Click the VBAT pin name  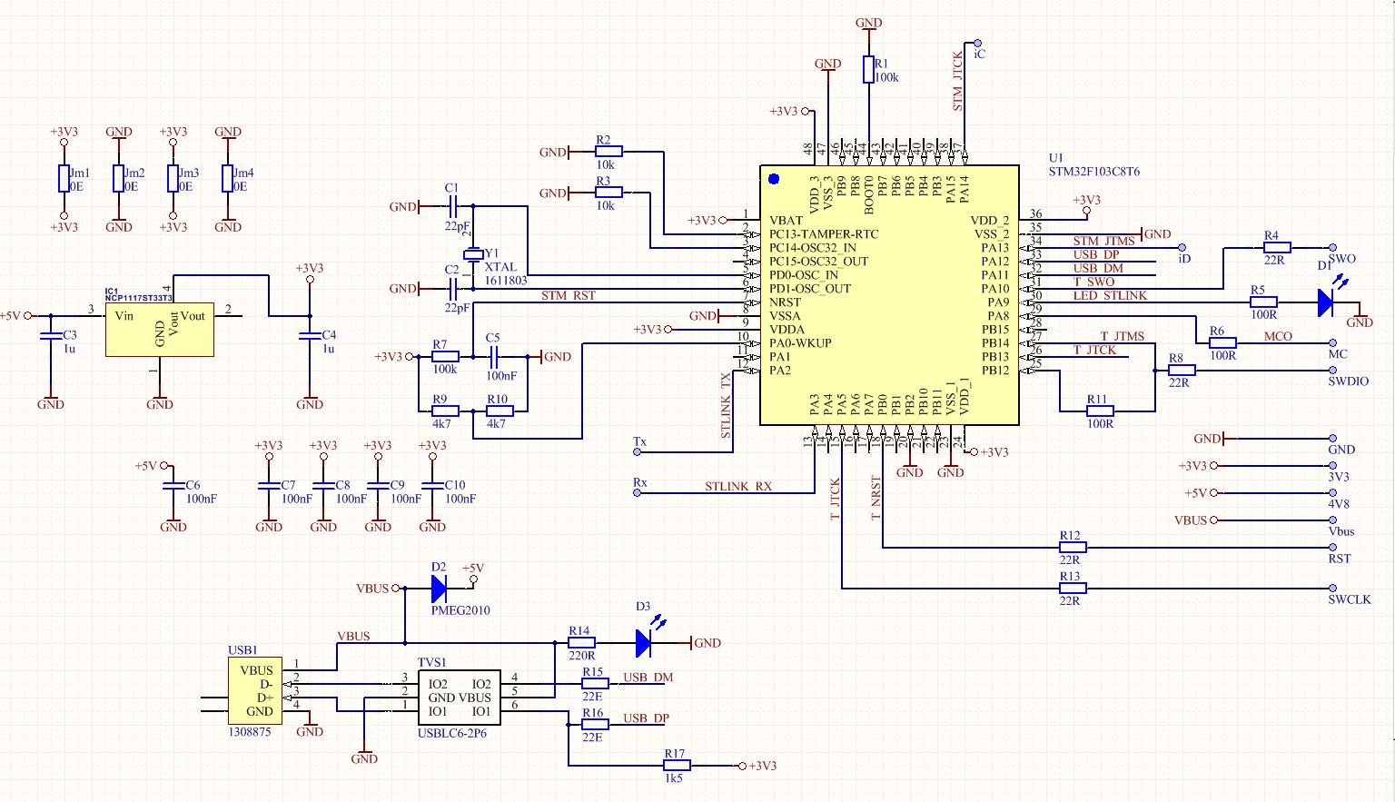point(786,220)
